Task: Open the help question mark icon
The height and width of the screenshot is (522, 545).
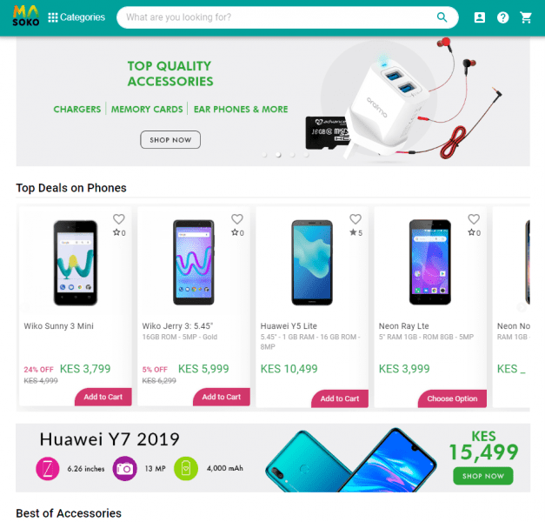Action: coord(502,17)
